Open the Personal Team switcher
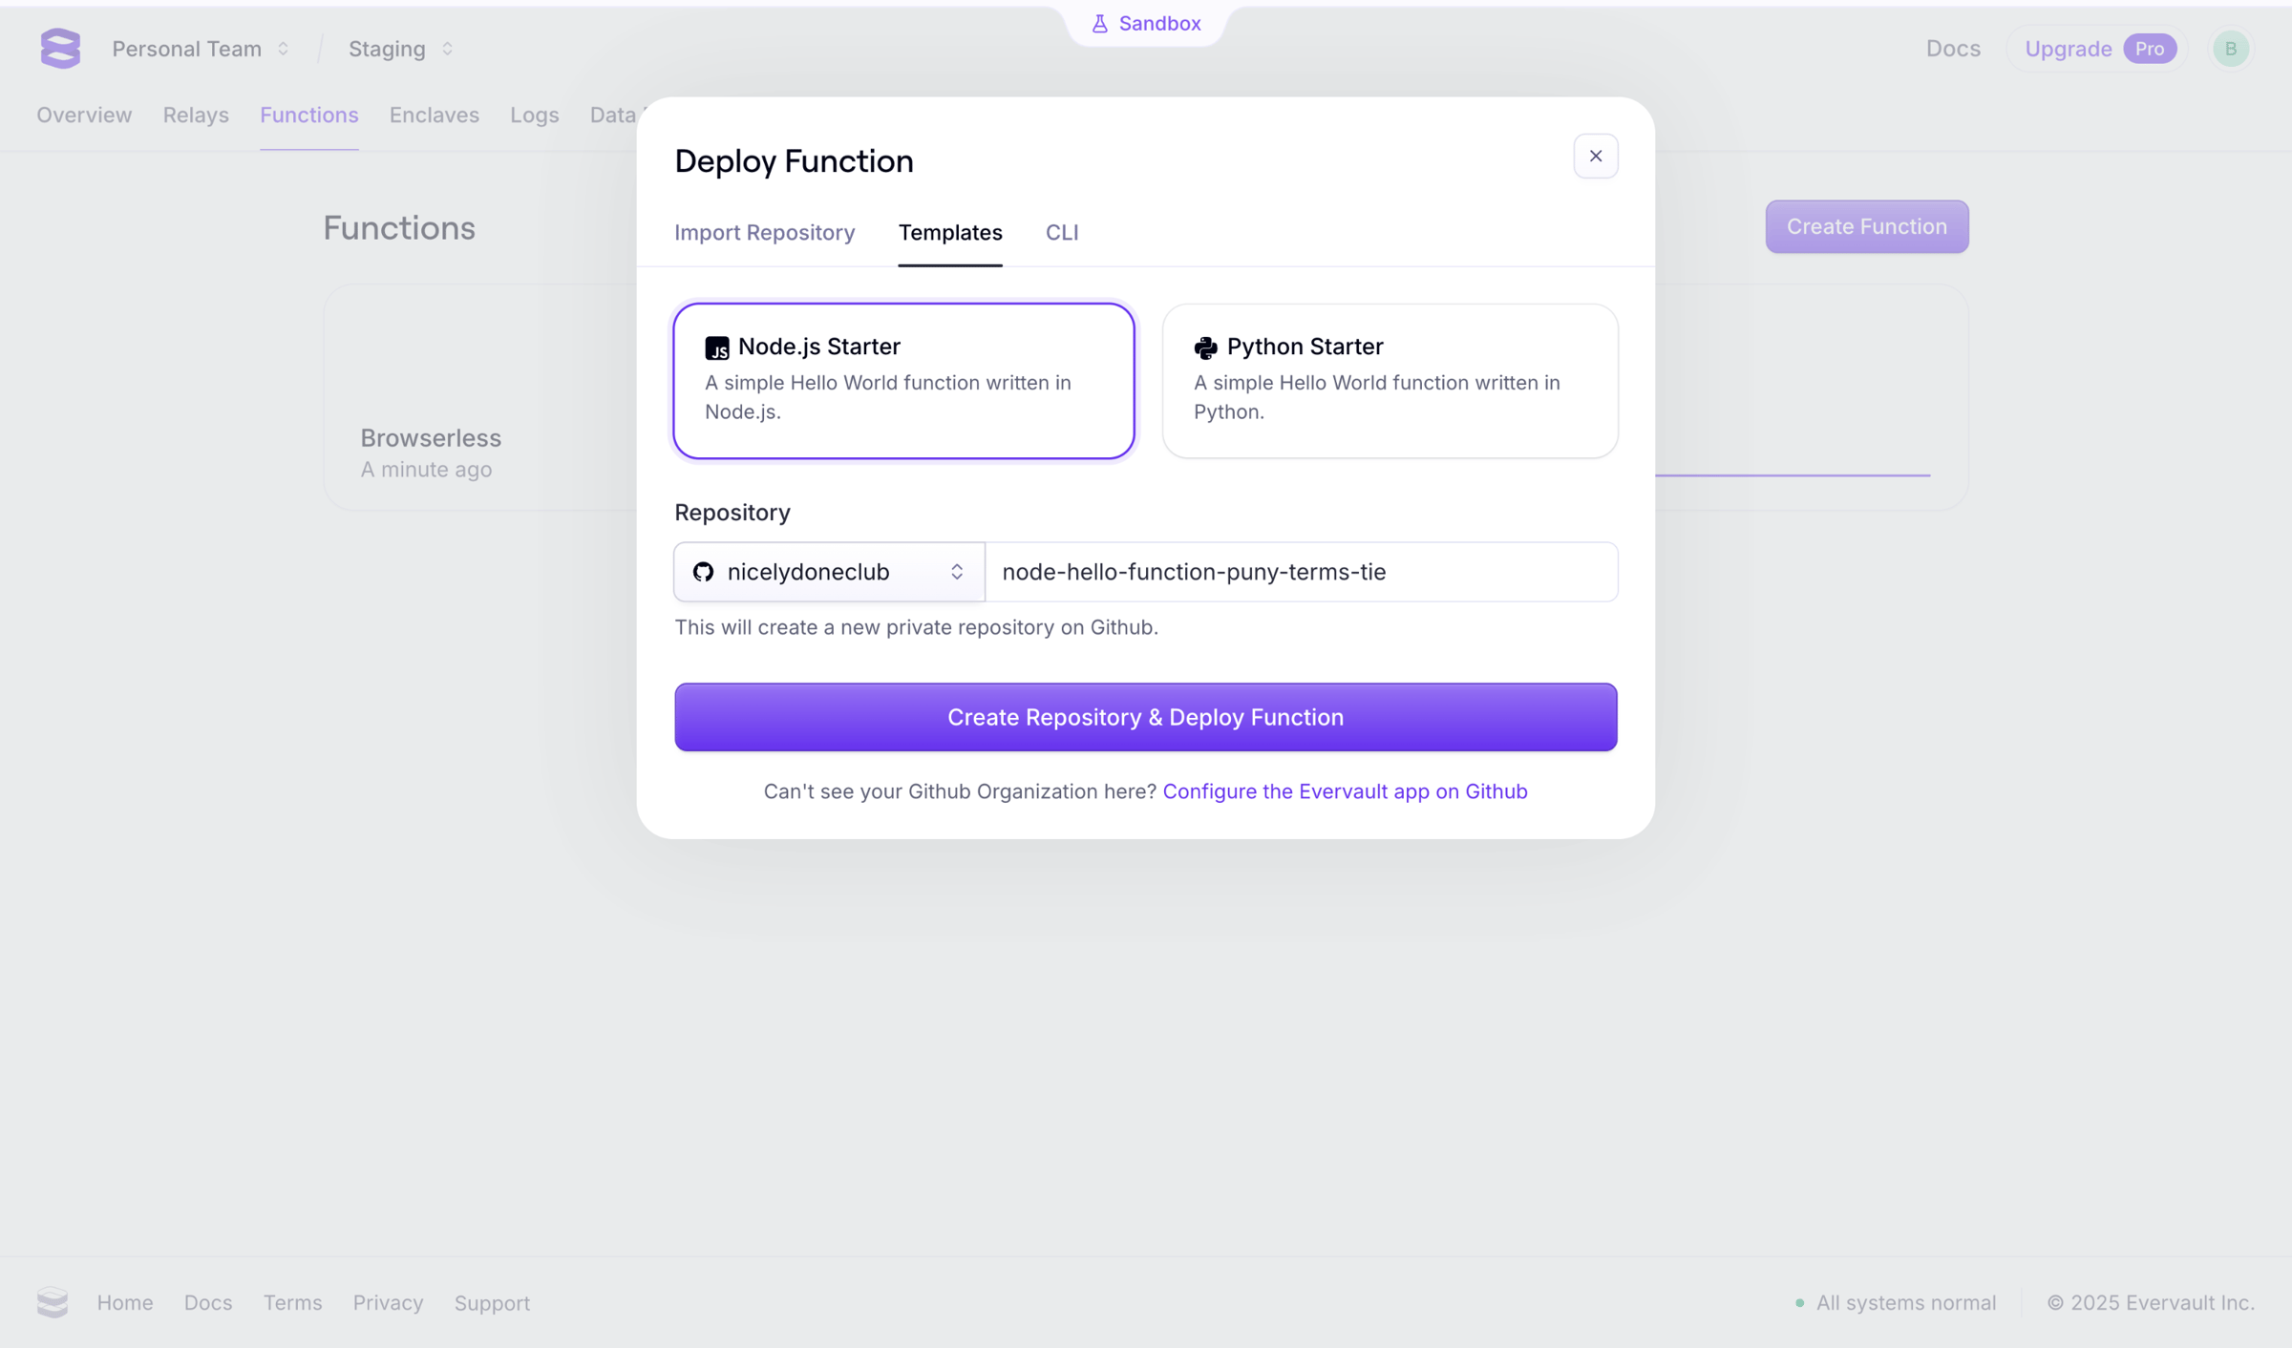The image size is (2292, 1348). pos(201,49)
